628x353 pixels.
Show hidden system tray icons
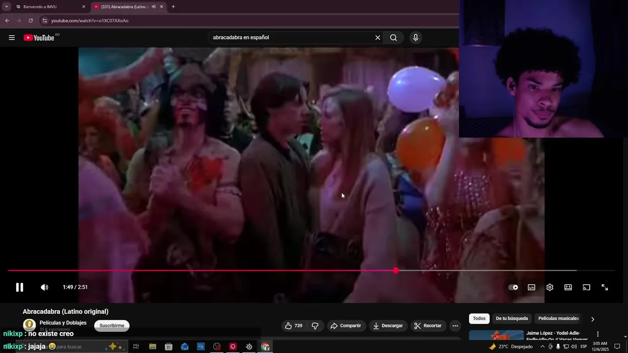(542, 347)
